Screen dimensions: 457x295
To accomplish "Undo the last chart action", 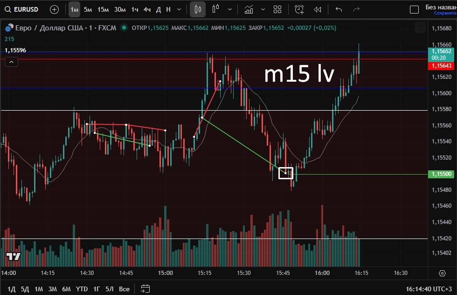I will click(339, 9).
